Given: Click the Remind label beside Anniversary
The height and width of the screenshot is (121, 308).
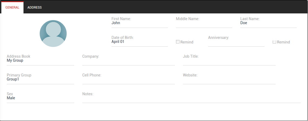Looking at the screenshot, I should 283,42.
